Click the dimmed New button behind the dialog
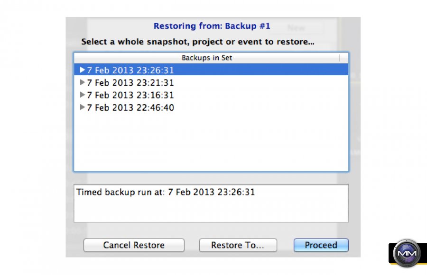 297,28
